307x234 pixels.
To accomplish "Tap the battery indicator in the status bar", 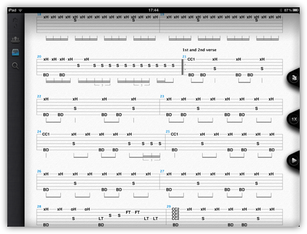I will point(296,10).
